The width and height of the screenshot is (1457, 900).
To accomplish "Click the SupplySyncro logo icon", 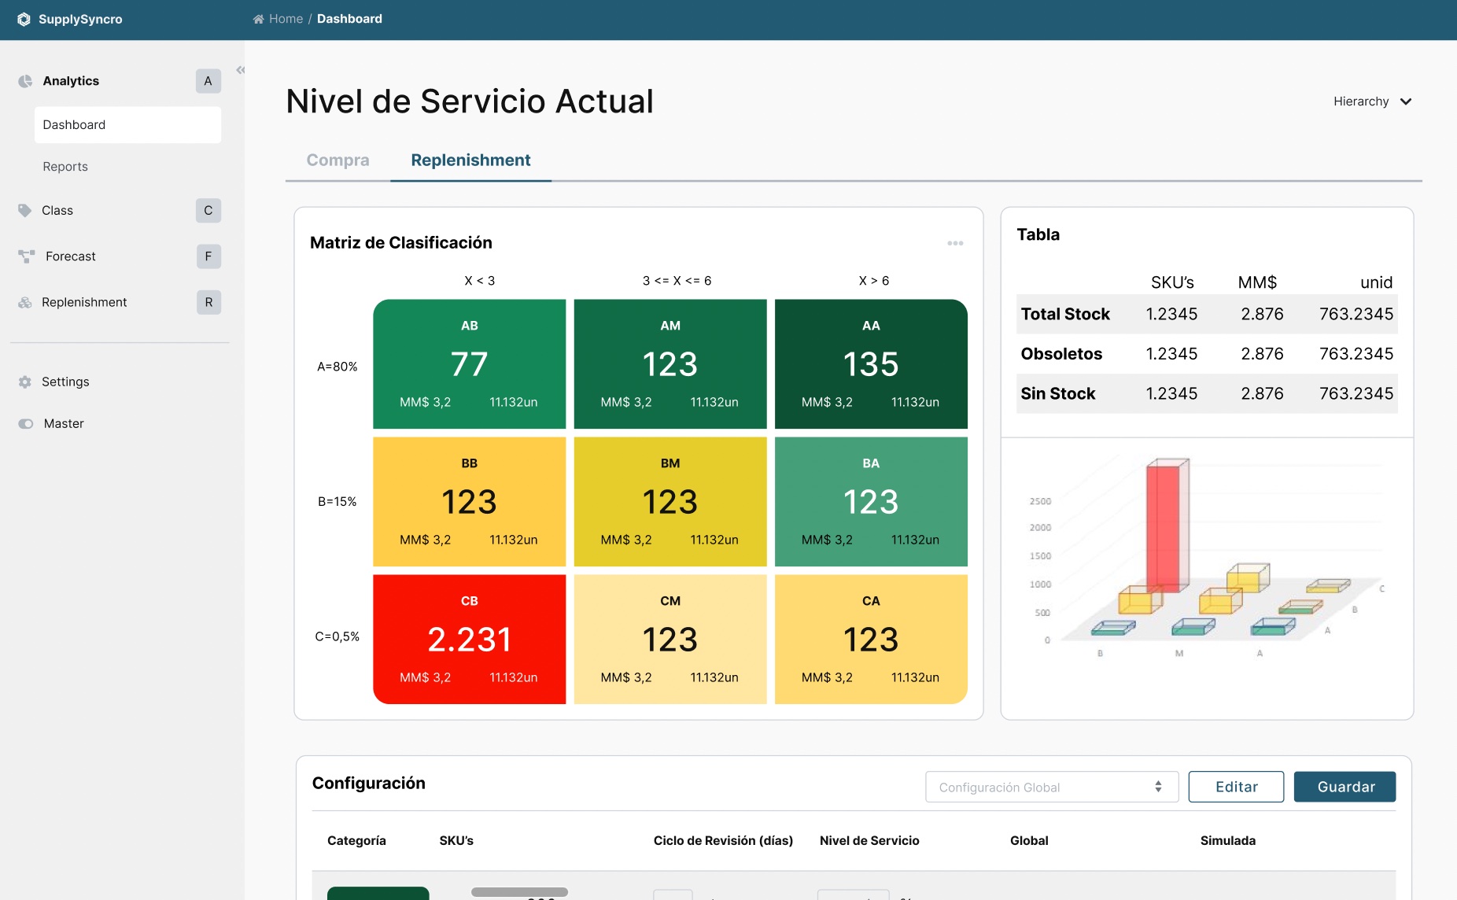I will (x=24, y=19).
